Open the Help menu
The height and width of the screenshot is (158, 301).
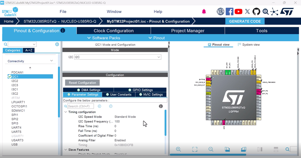click(158, 11)
